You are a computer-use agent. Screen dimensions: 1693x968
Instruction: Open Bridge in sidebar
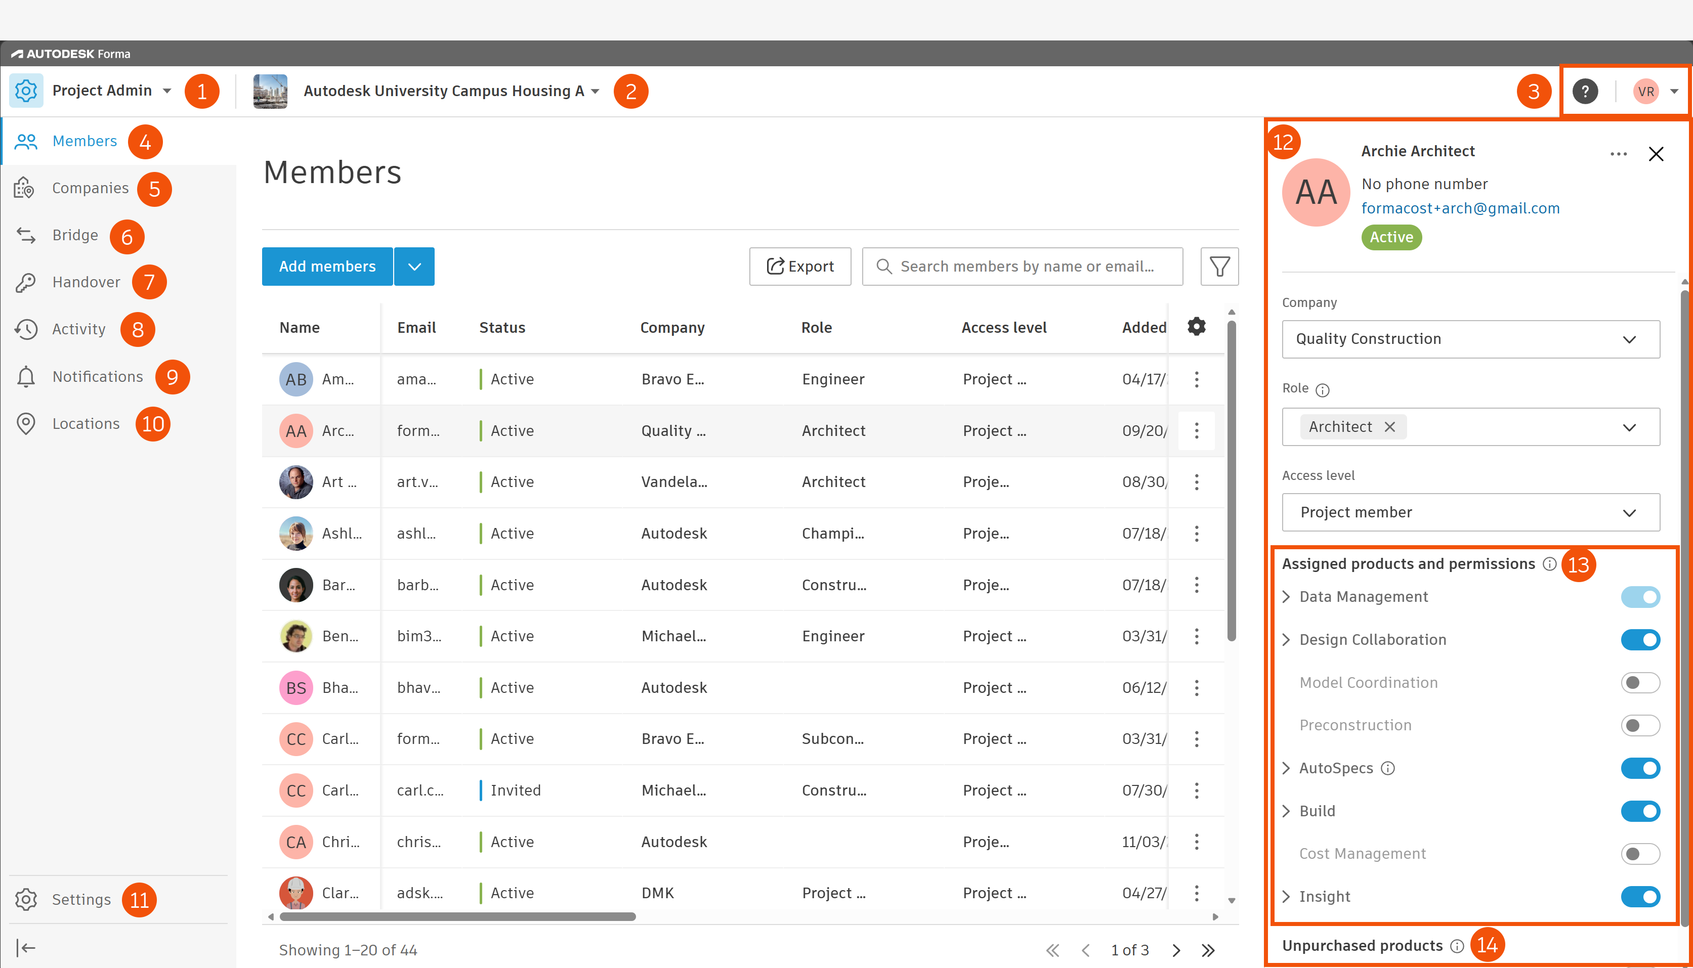75,235
